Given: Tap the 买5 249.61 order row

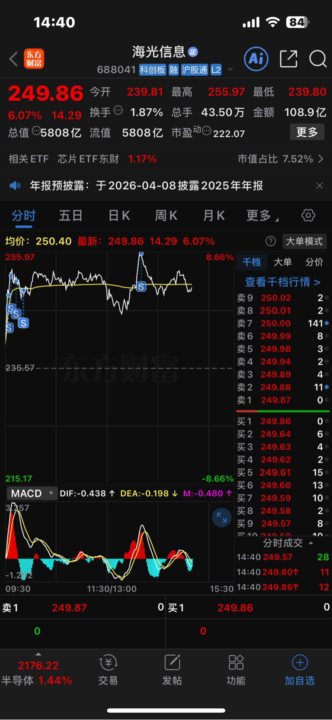Looking at the screenshot, I should pos(283,473).
